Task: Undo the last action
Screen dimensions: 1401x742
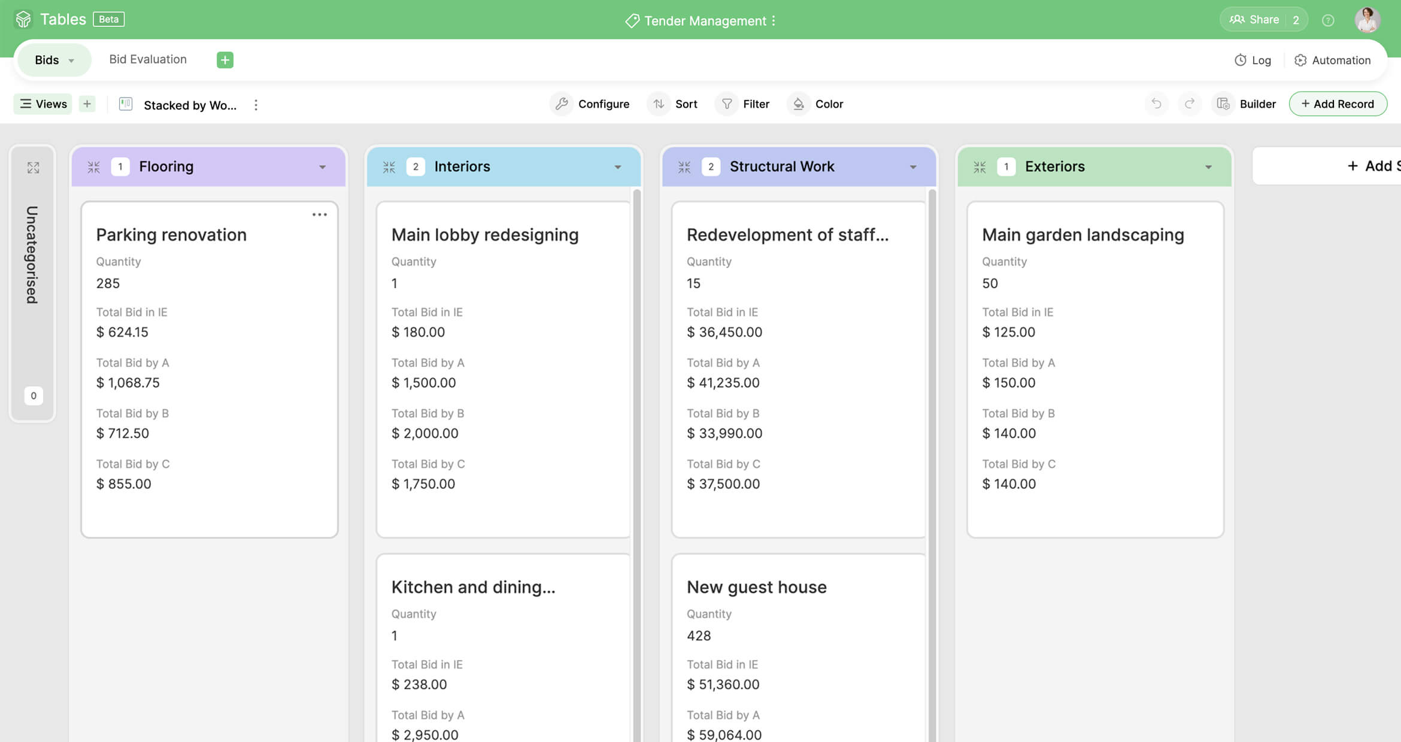Action: tap(1156, 104)
